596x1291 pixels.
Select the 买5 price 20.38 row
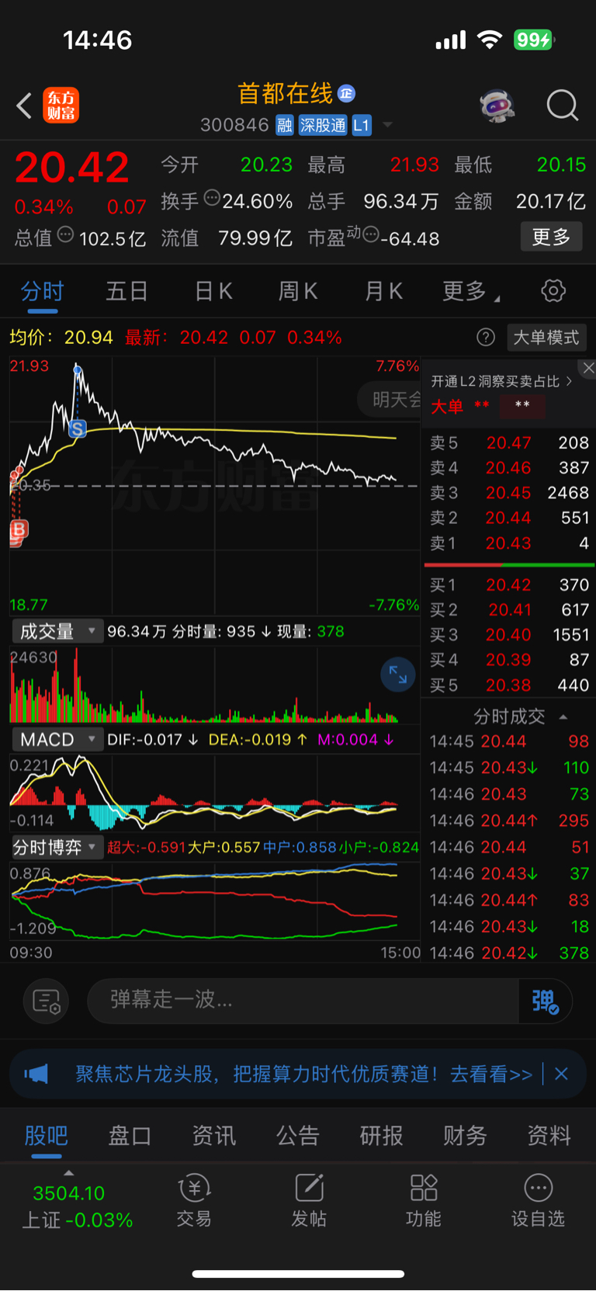tap(509, 685)
